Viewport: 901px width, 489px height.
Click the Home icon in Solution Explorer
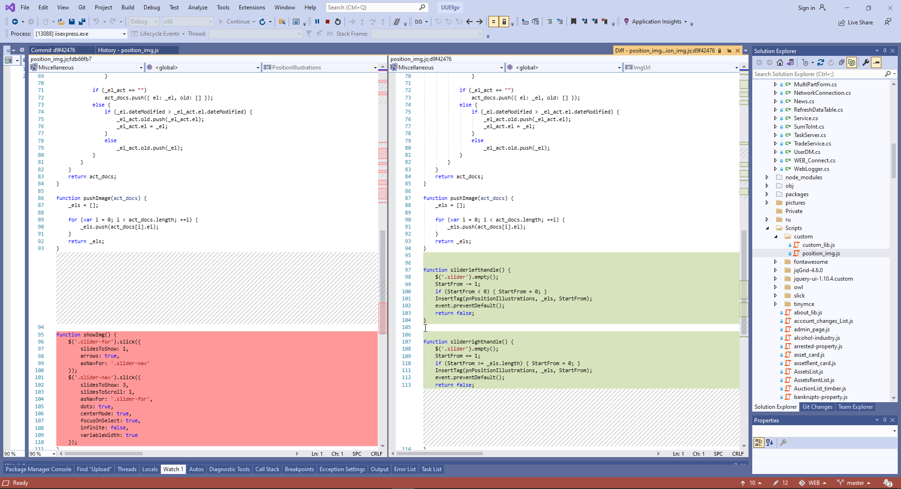(x=780, y=62)
